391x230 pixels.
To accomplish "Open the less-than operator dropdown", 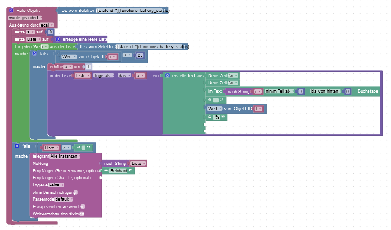I will click(127, 55).
